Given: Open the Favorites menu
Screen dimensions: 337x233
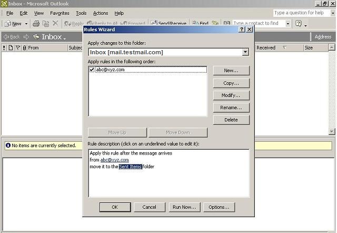Looking at the screenshot, I should [x=60, y=13].
